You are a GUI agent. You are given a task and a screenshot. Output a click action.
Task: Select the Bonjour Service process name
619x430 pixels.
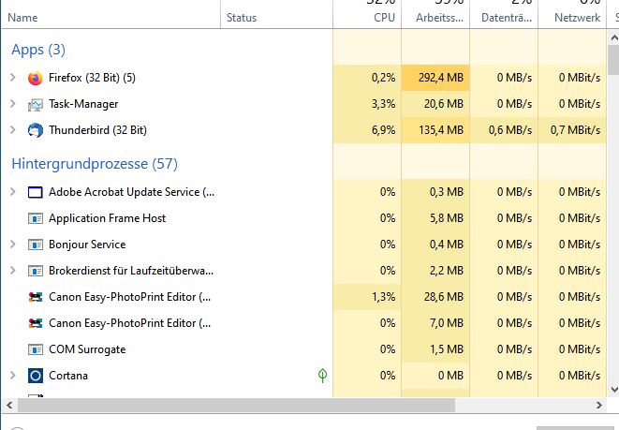point(87,245)
